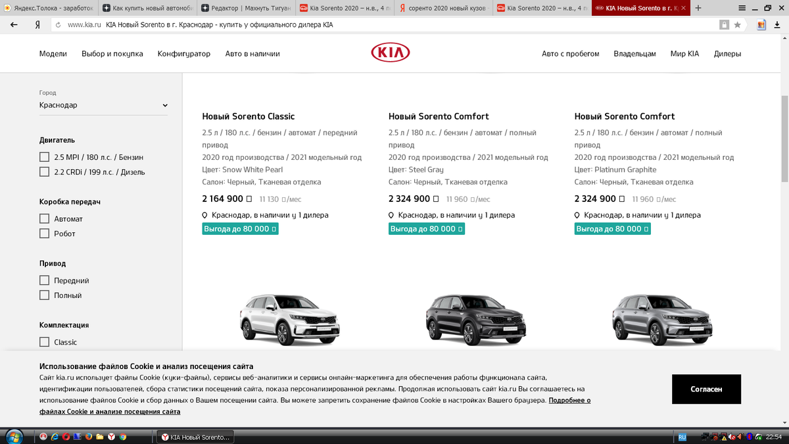Screen dimensions: 789x444
Task: Open the Конфигуратор menu item
Action: click(184, 54)
